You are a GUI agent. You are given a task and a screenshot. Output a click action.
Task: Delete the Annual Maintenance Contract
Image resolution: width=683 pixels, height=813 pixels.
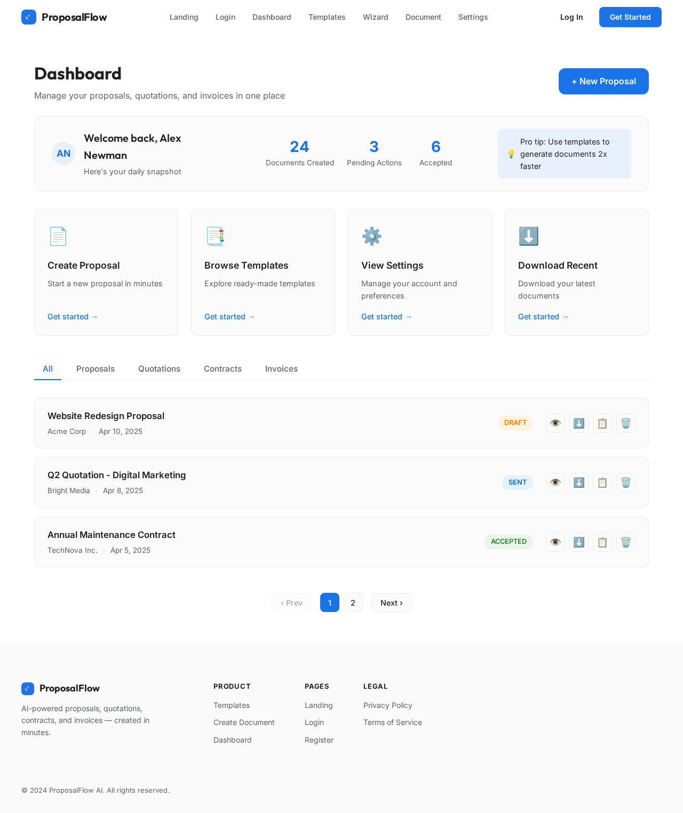coord(626,542)
